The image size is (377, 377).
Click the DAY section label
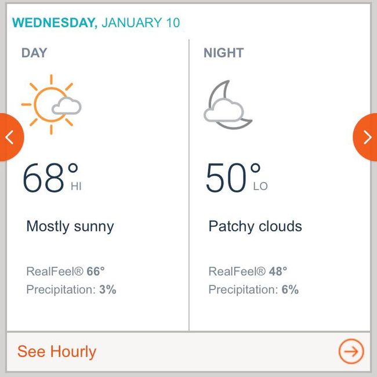coord(34,53)
